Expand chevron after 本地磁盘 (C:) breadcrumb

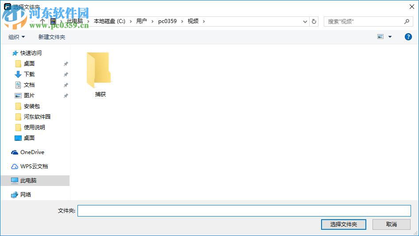131,21
